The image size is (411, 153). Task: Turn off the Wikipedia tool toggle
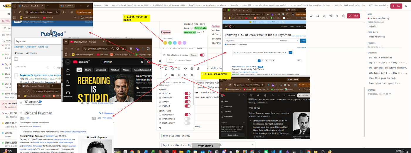tap(187, 115)
